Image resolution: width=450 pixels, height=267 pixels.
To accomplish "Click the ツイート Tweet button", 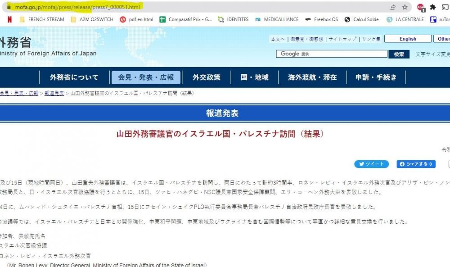I will pyautogui.click(x=371, y=164).
